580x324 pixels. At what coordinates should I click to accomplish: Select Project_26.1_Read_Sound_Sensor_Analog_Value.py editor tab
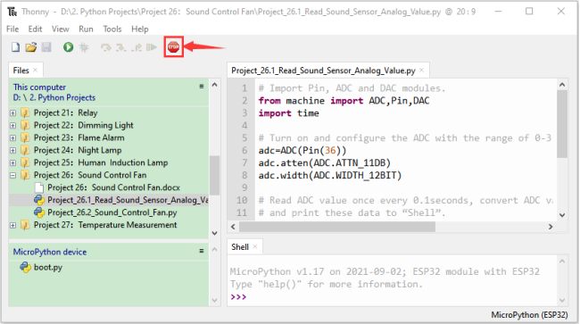point(323,71)
